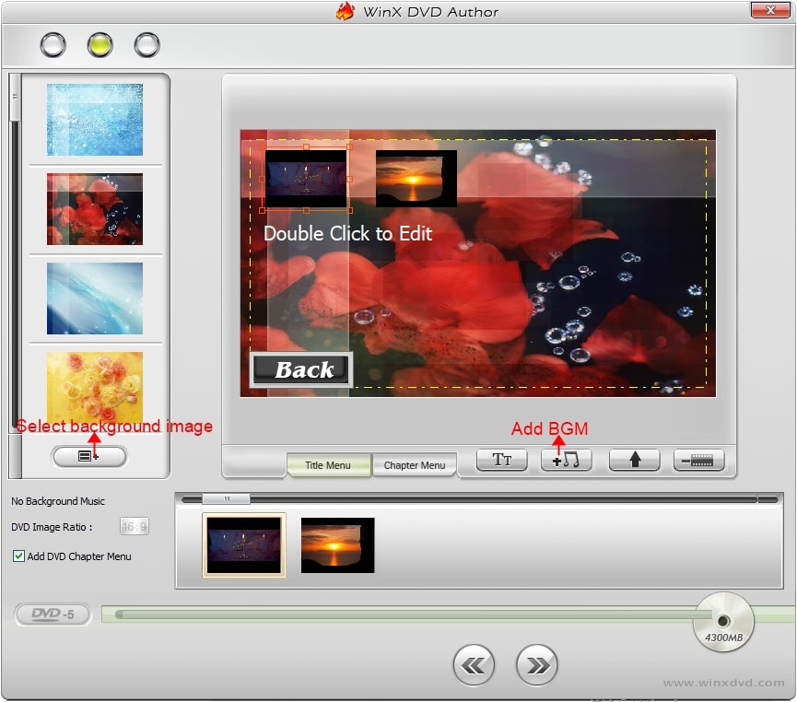Proceed to next step with double-right arrow

536,664
